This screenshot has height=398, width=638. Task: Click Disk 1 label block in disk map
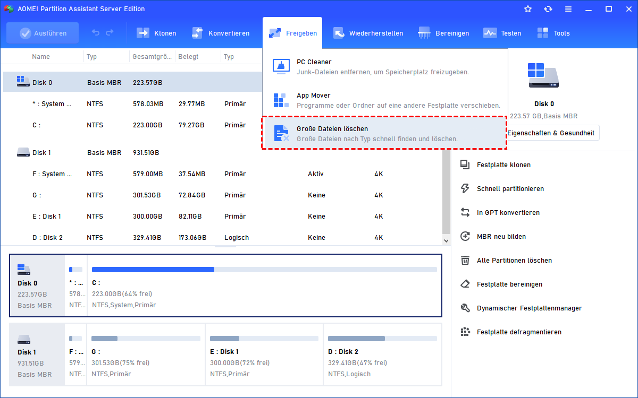pos(37,354)
